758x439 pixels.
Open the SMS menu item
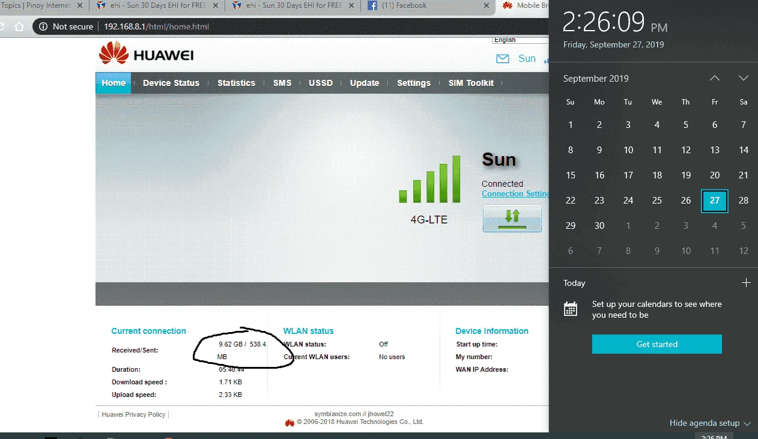pyautogui.click(x=282, y=83)
